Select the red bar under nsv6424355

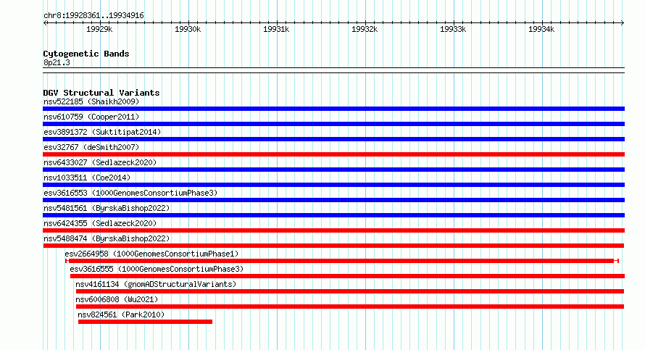pos(333,230)
